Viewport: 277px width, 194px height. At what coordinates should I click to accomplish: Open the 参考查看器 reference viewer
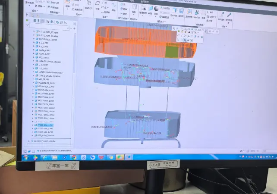(x=229, y=18)
